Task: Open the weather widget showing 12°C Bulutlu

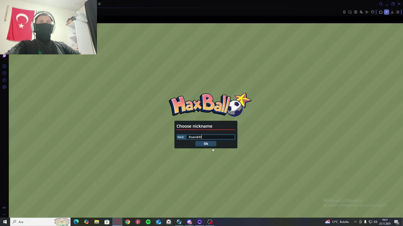Action: pos(337,222)
